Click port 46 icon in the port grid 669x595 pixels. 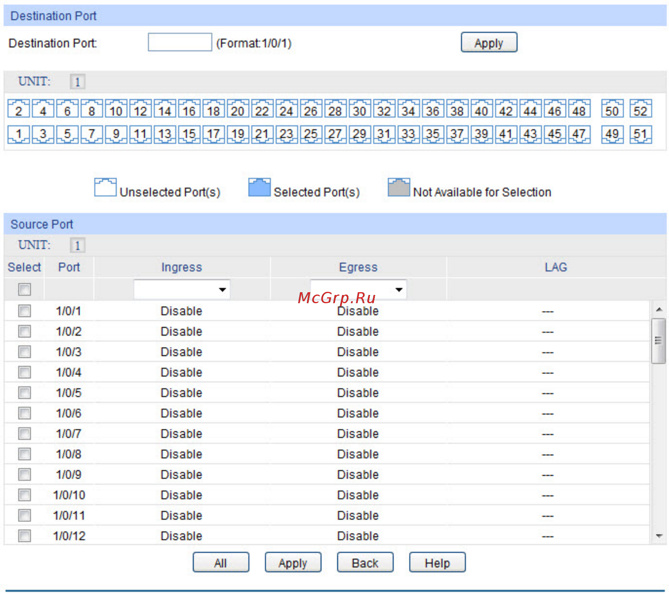(555, 109)
